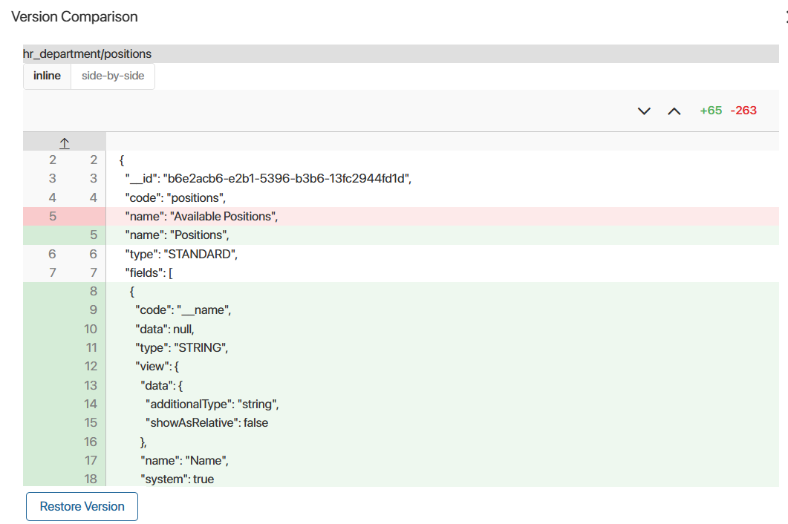Select the hr_department/positions file header

click(87, 53)
